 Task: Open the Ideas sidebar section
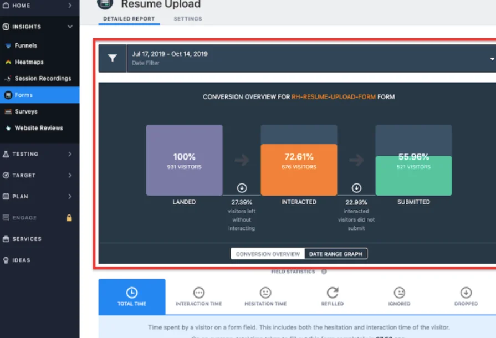click(x=39, y=260)
